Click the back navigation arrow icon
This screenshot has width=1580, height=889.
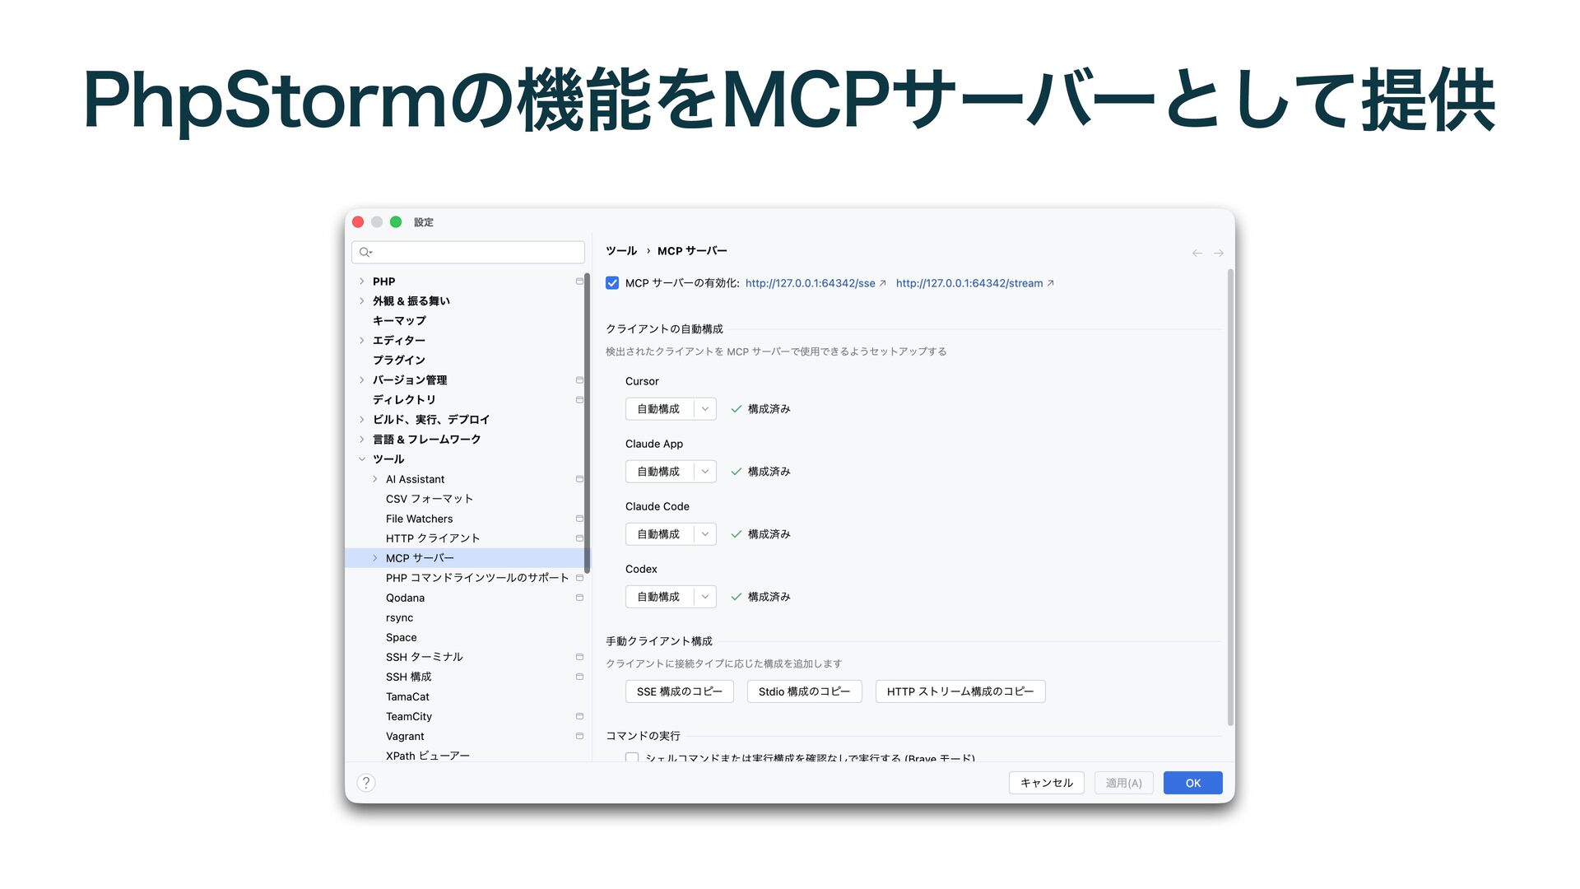(x=1197, y=254)
